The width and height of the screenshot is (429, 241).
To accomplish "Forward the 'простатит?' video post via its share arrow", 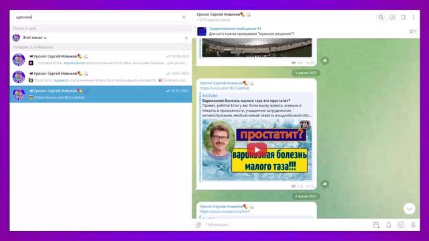I will [324, 184].
